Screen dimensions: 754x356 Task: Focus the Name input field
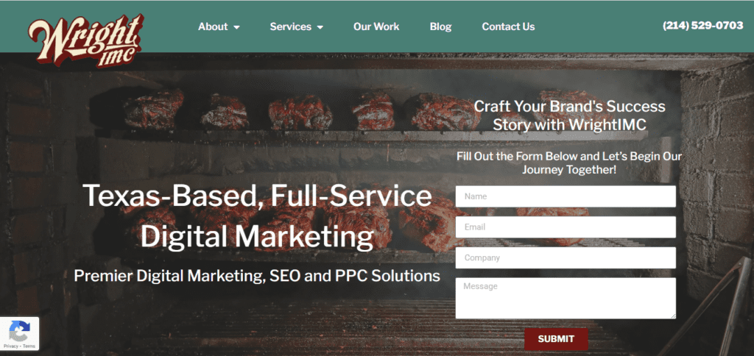[565, 196]
